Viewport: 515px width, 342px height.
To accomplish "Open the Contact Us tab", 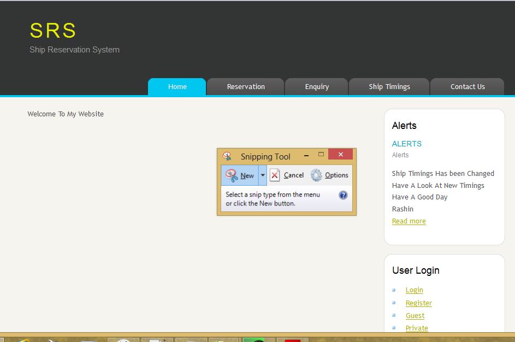I will tap(467, 87).
